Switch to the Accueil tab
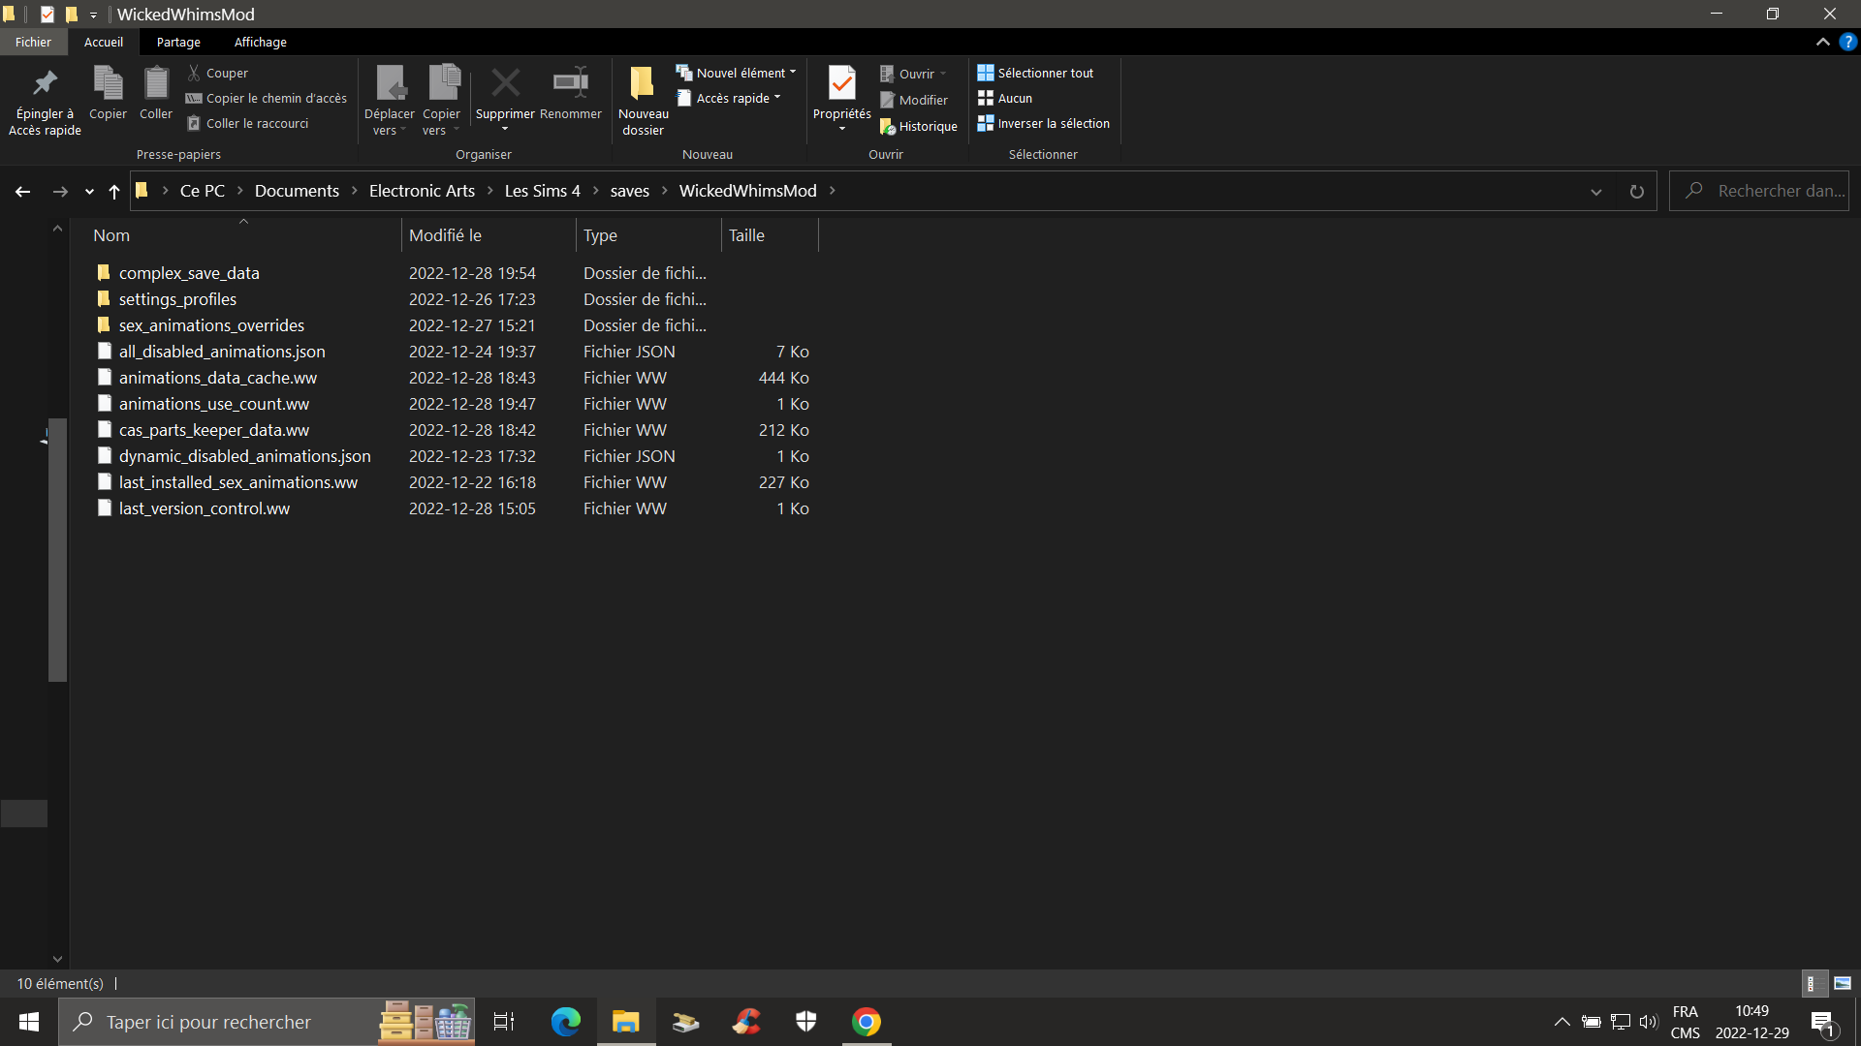Viewport: 1861px width, 1046px height. [104, 42]
